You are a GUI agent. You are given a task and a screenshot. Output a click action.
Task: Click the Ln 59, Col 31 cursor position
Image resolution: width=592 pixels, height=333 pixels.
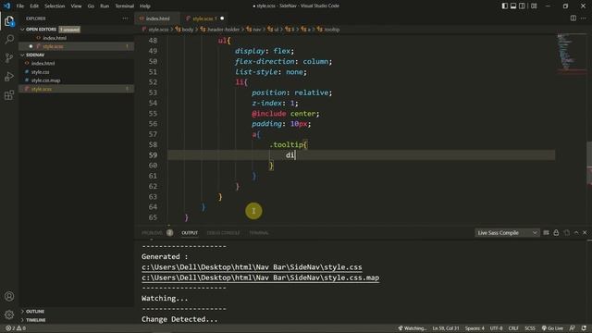point(446,328)
